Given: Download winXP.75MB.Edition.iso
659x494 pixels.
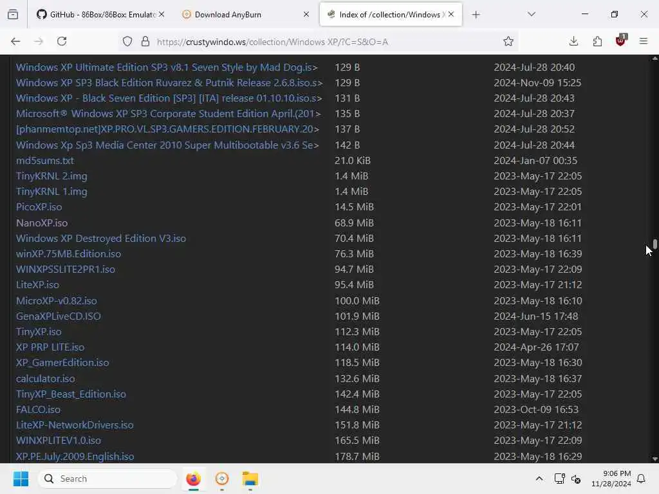Looking at the screenshot, I should click(68, 253).
